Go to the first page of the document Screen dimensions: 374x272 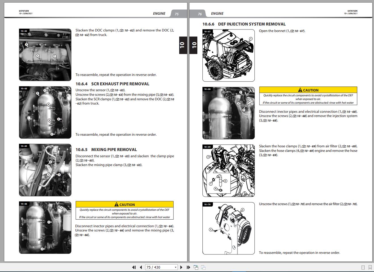tap(134, 267)
